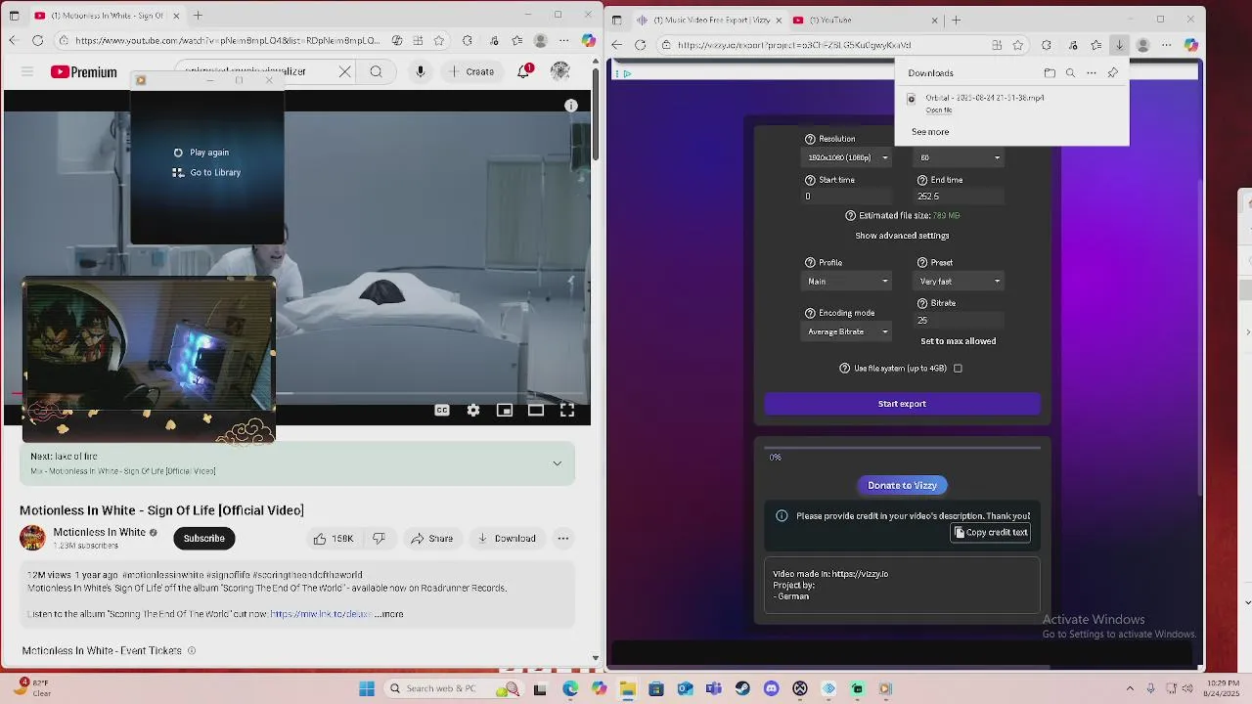
Task: Open more options in Downloads panel
Action: click(1092, 73)
